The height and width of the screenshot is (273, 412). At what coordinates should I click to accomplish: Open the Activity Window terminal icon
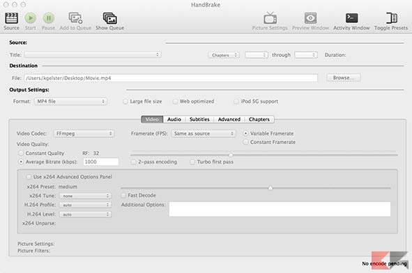(x=351, y=18)
